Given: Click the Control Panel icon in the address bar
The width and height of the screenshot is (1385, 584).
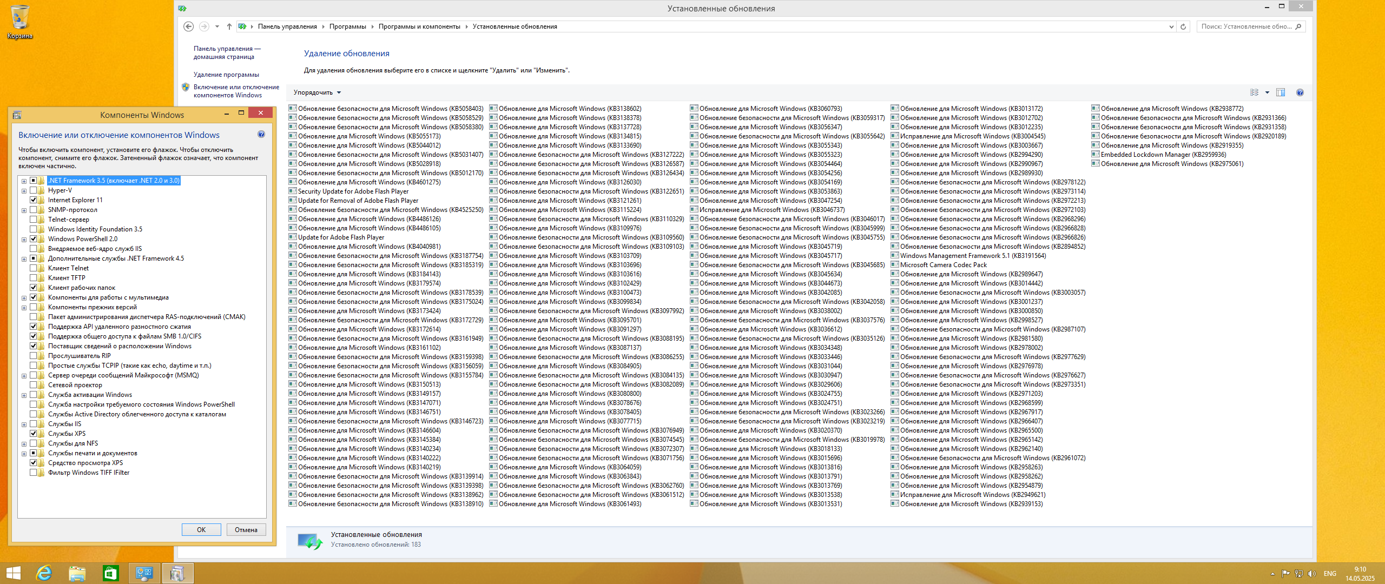Looking at the screenshot, I should point(242,26).
